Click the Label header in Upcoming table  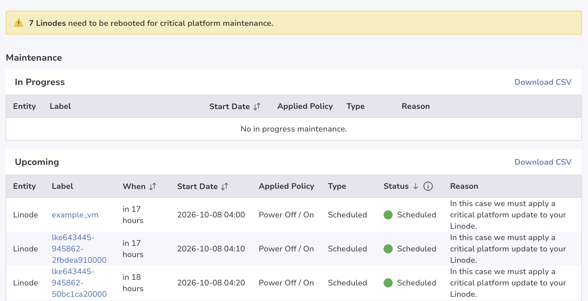62,186
